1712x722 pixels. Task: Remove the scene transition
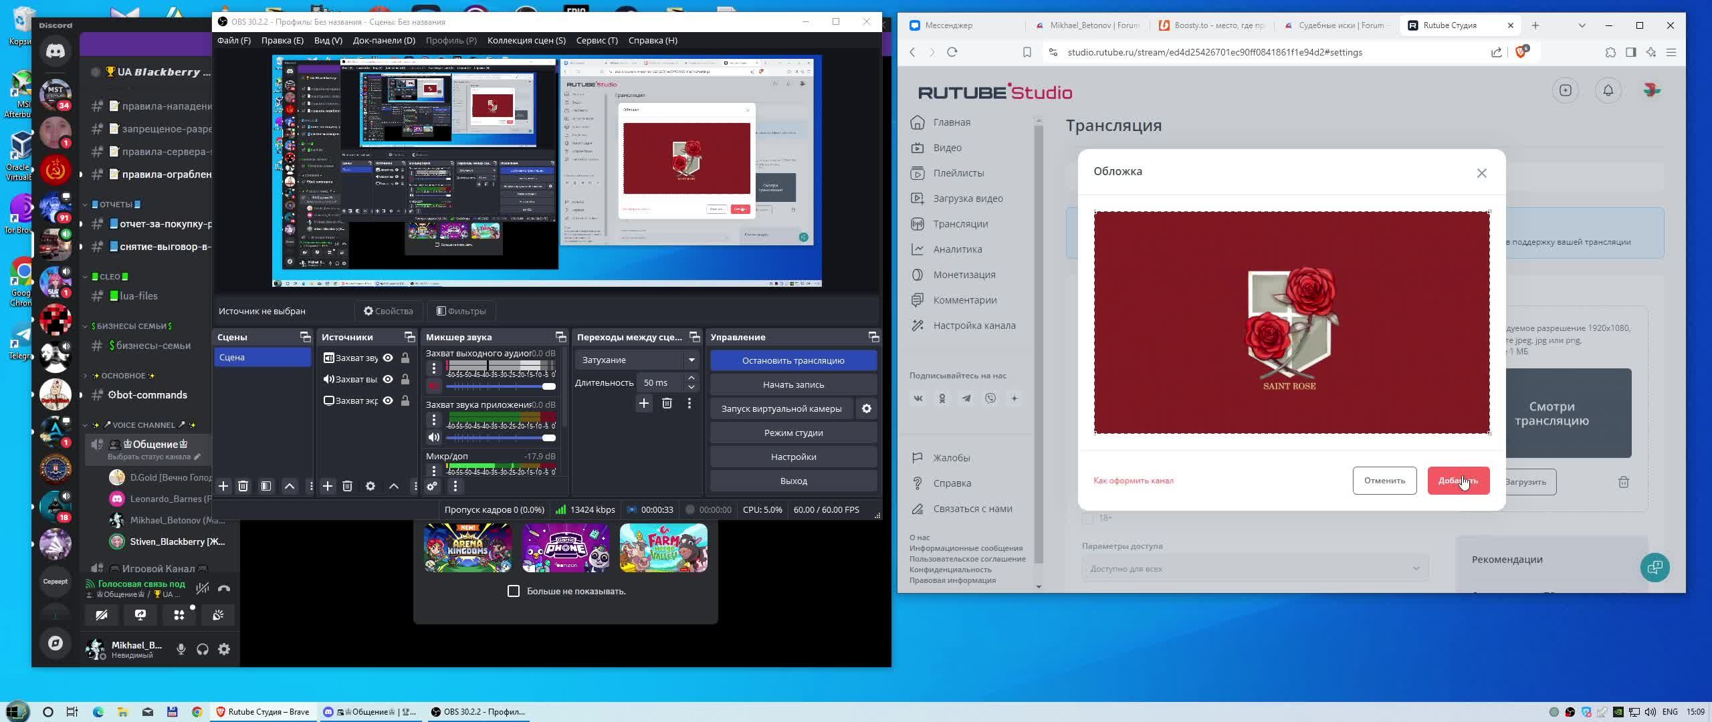point(667,403)
